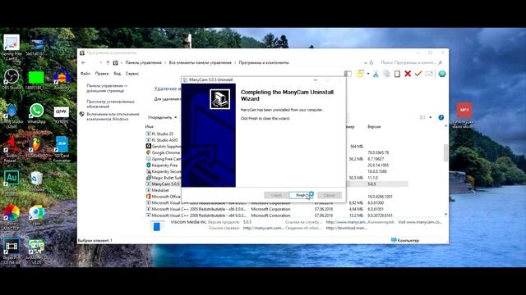Screen dimensions: 526x295
Task: Open FL Studio 20 desktop shortcut
Action: [36, 147]
